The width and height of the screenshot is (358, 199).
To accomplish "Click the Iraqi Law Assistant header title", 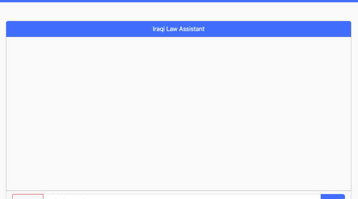I will pos(179,29).
